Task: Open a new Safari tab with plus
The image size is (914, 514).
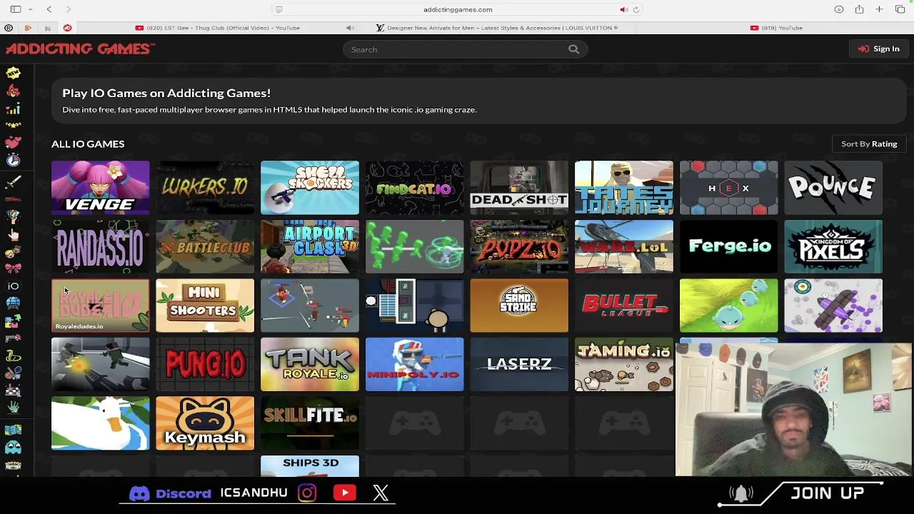Action: [880, 9]
